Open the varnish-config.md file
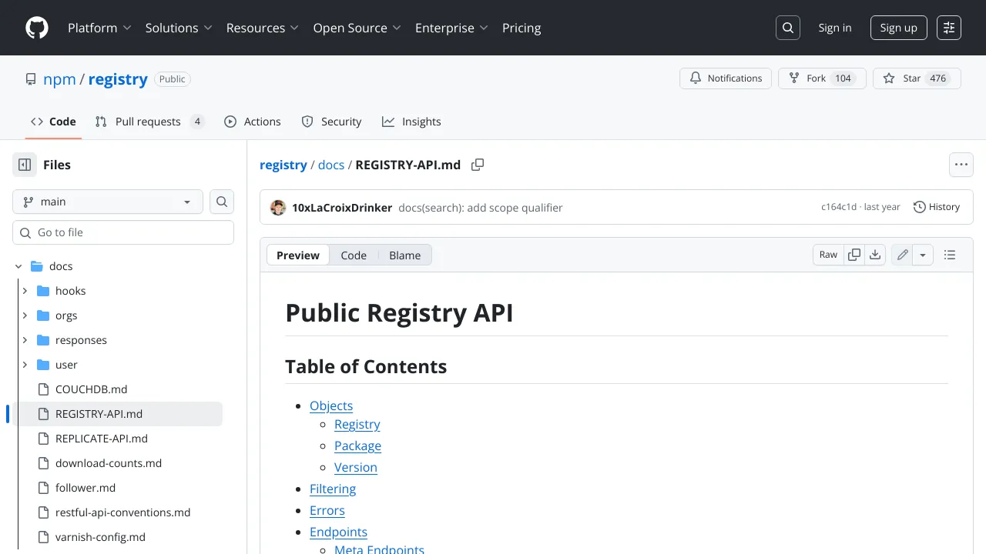 click(100, 537)
